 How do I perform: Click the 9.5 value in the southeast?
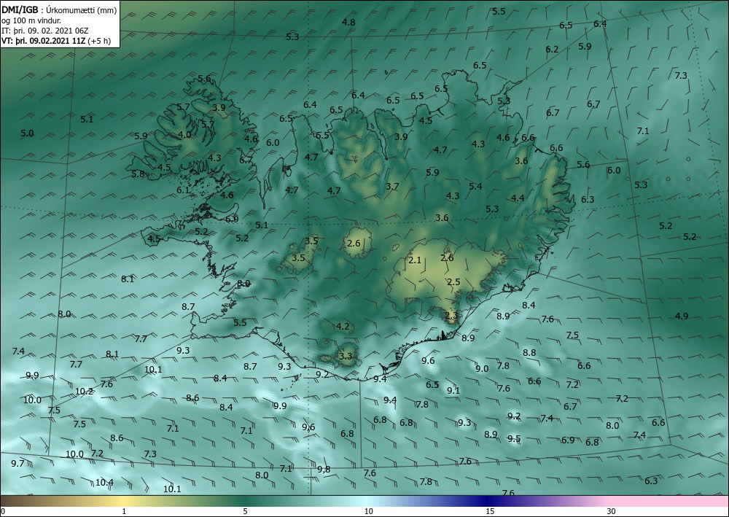click(514, 439)
